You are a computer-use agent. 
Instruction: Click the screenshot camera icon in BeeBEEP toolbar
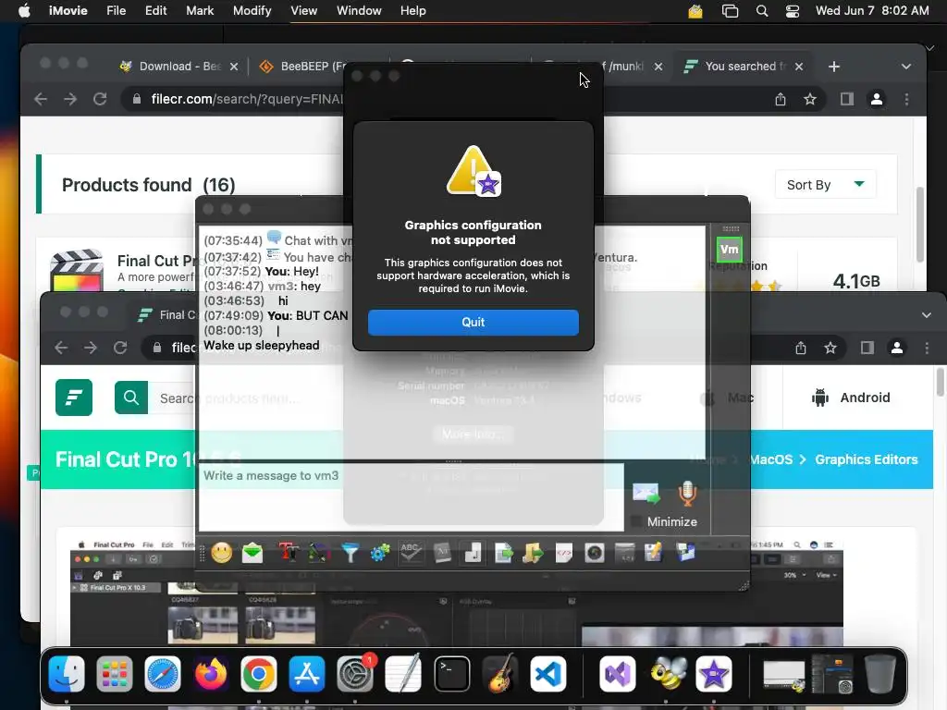tap(595, 553)
